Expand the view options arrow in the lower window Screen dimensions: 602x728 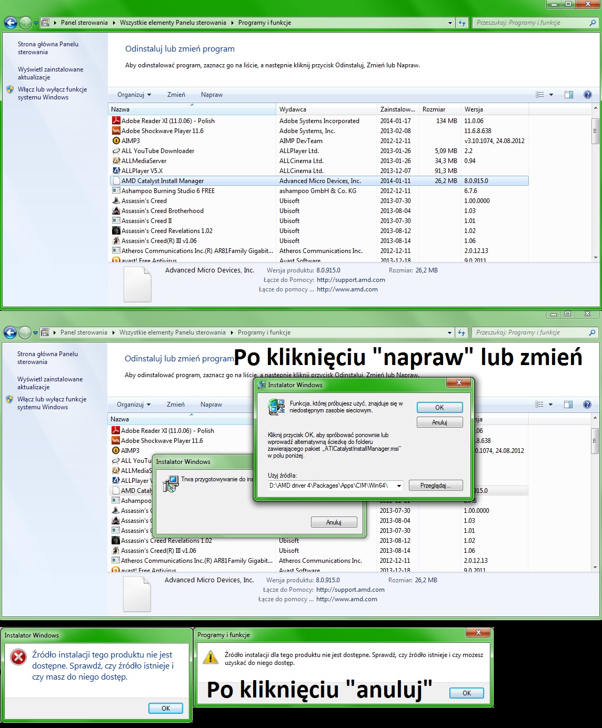[x=551, y=405]
